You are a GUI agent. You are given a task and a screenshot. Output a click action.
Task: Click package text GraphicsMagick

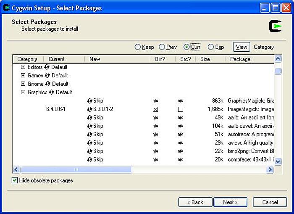251,100
